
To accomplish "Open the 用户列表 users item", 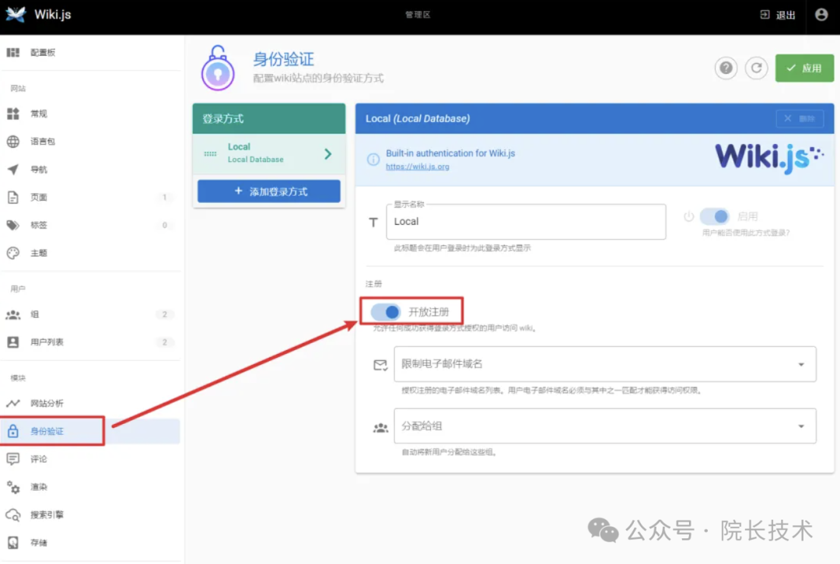I will pyautogui.click(x=91, y=342).
